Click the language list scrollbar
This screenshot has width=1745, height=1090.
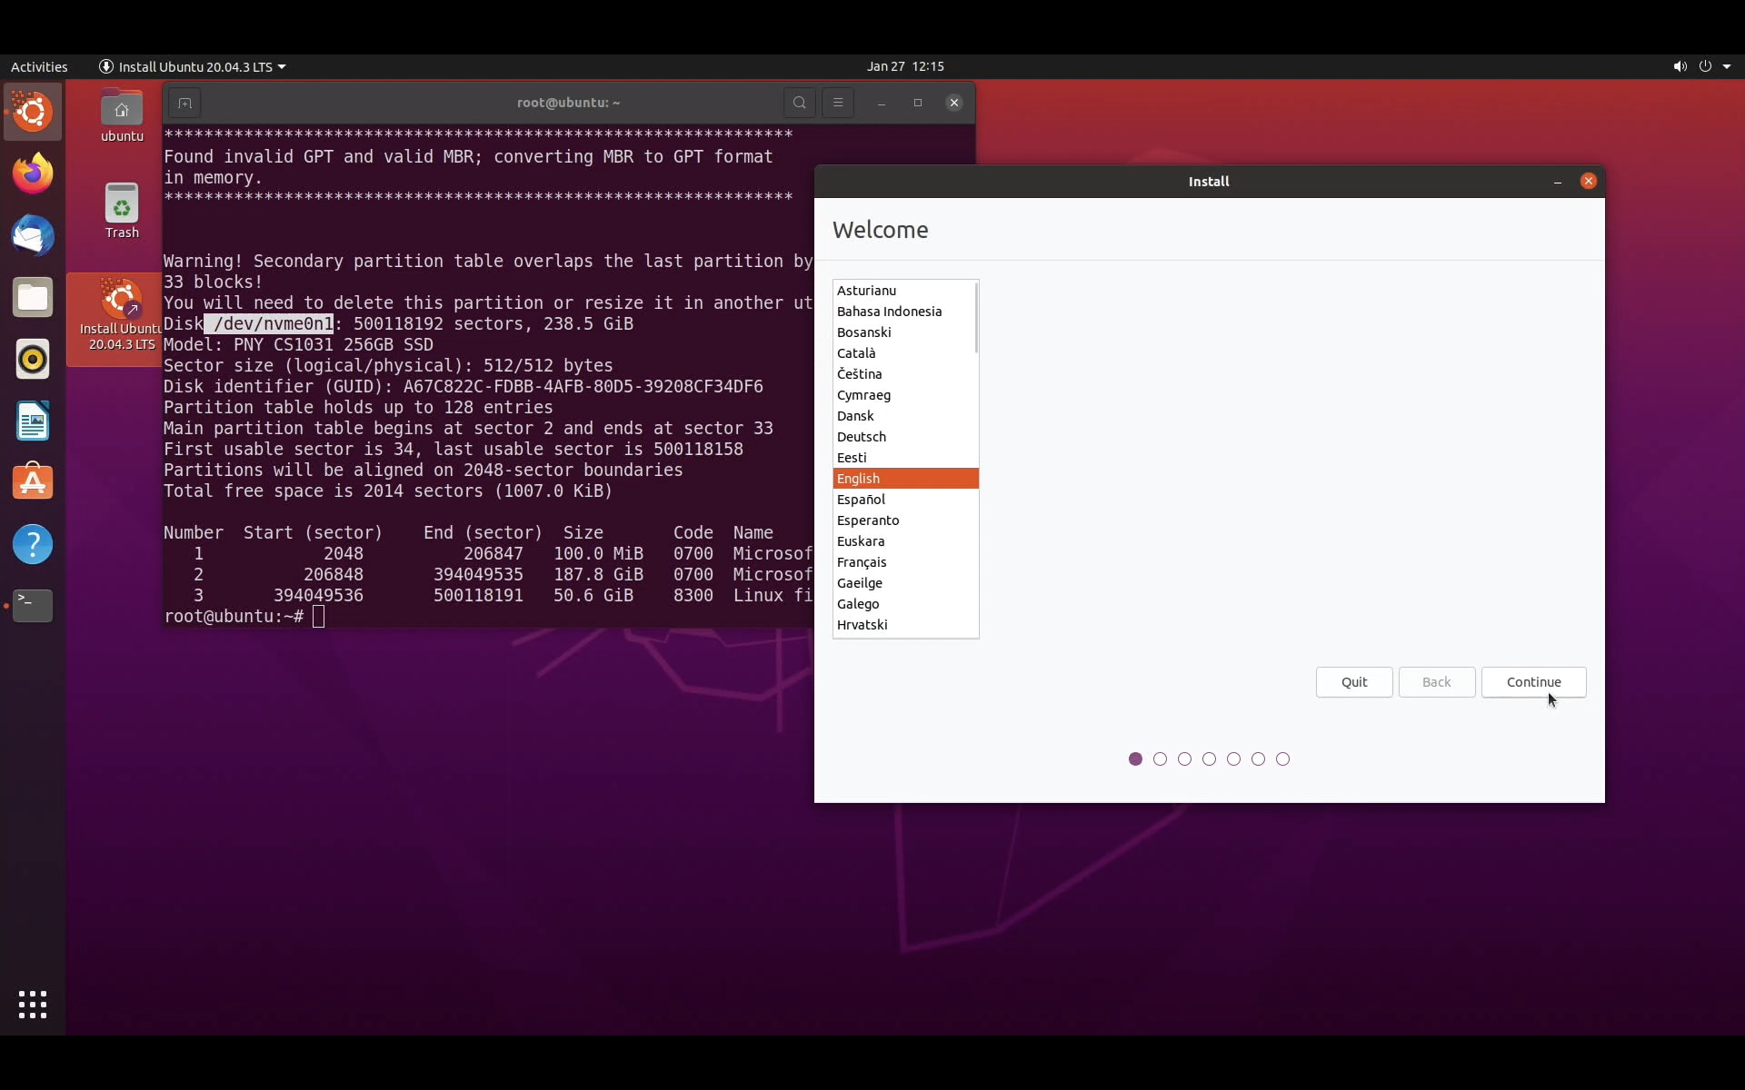pyautogui.click(x=976, y=317)
